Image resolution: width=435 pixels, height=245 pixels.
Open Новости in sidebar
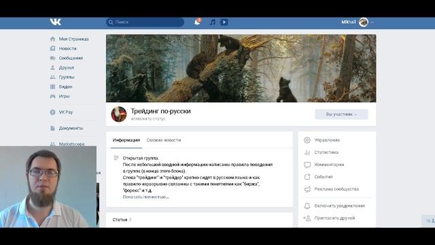67,48
